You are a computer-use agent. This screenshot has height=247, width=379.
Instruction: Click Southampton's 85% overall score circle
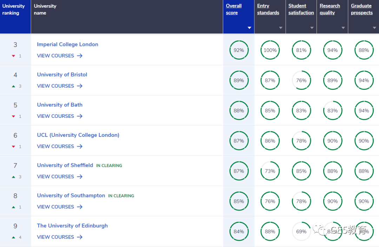239,201
